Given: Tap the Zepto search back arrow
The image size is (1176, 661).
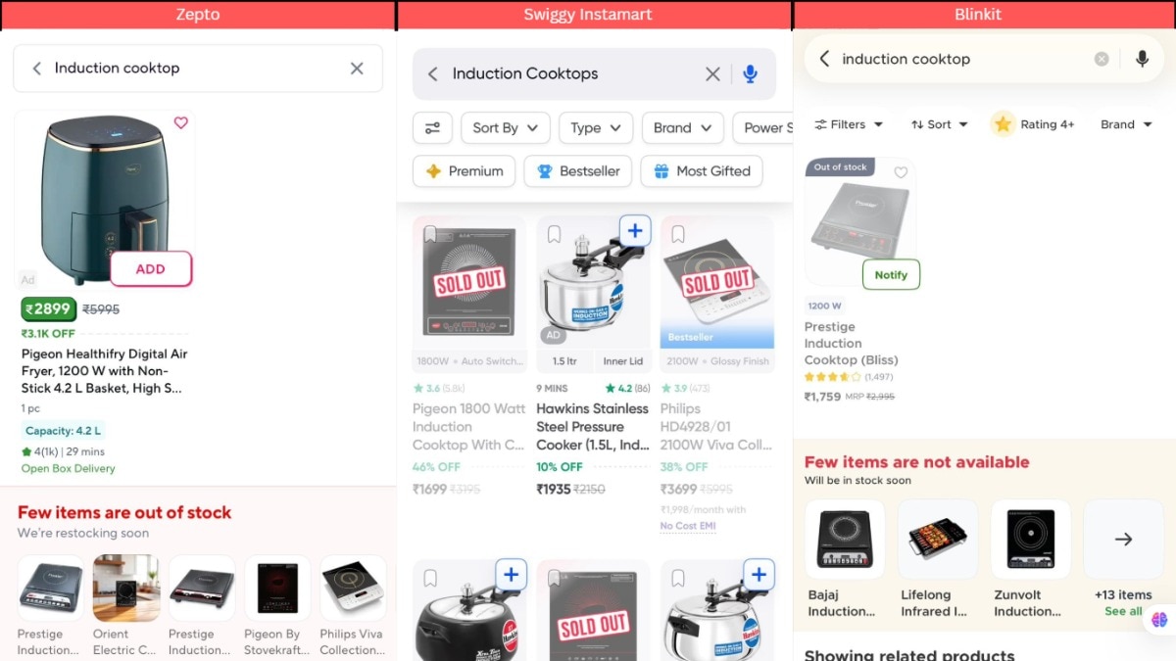Looking at the screenshot, I should [37, 69].
